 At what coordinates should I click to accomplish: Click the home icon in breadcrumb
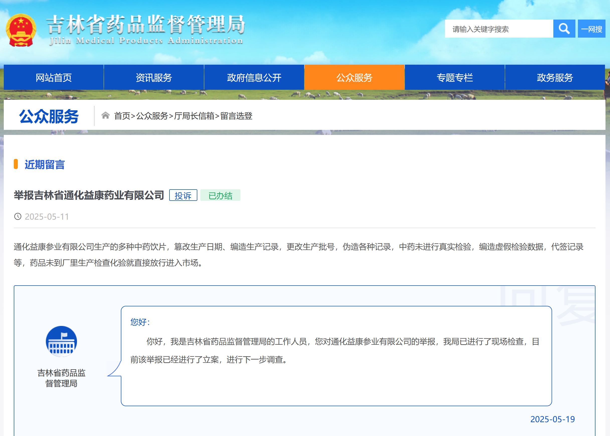coord(105,115)
